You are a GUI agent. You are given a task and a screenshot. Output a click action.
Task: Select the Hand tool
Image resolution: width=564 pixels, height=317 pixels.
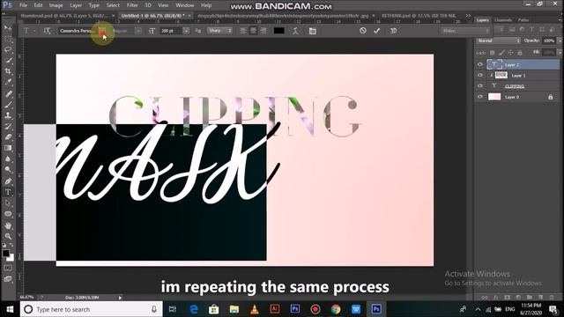click(x=8, y=225)
